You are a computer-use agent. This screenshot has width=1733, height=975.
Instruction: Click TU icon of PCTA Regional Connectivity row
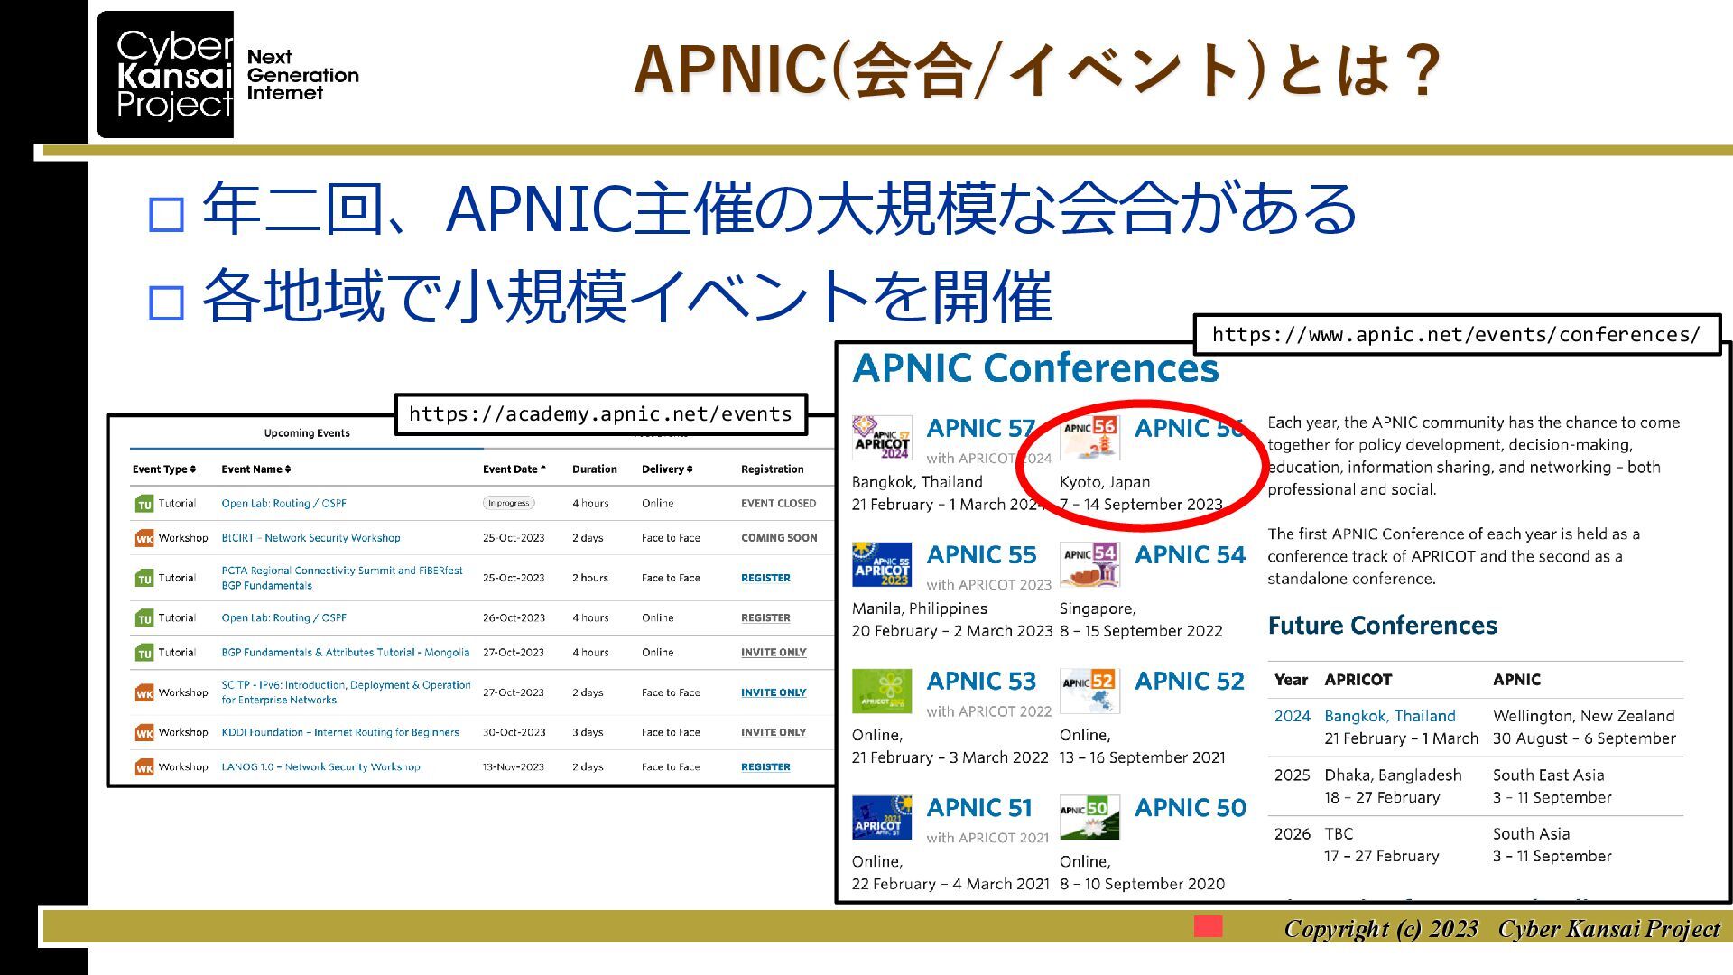tap(144, 579)
